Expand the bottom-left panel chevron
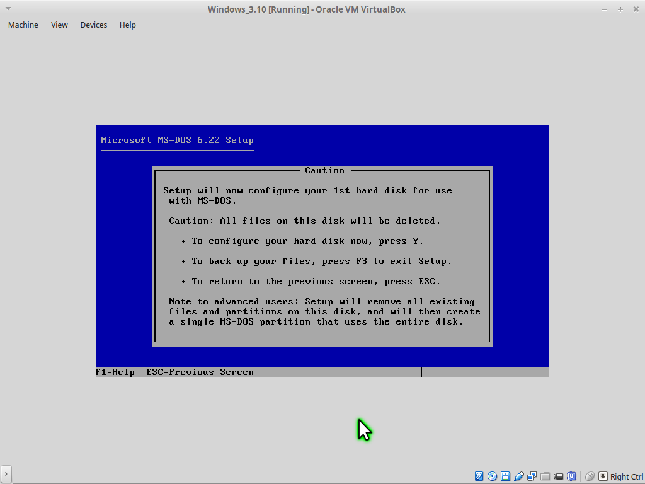 tap(6, 473)
